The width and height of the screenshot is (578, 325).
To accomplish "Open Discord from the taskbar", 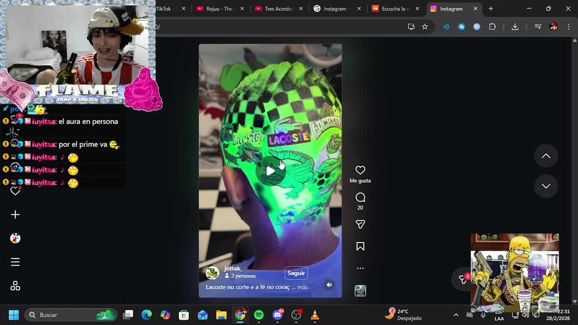I will coord(278,315).
